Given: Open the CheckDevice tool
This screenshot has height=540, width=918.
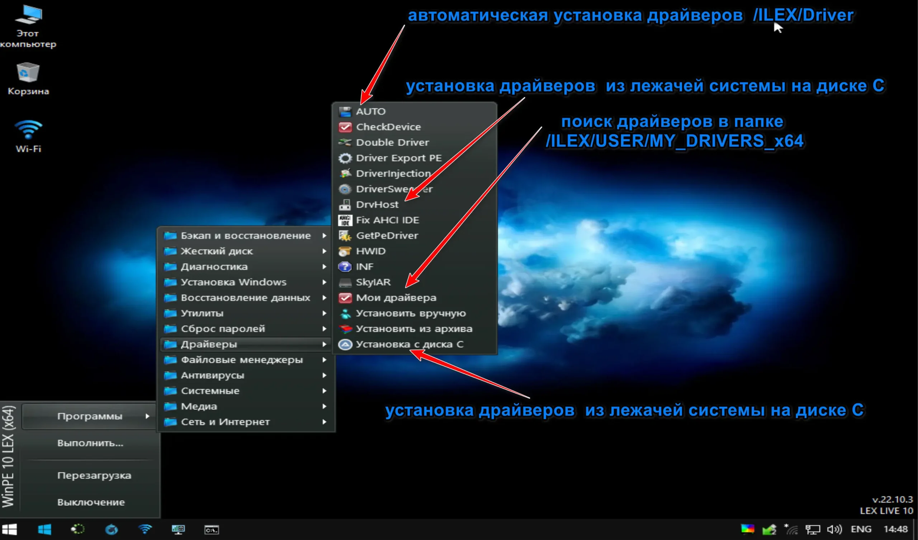Looking at the screenshot, I should click(388, 127).
